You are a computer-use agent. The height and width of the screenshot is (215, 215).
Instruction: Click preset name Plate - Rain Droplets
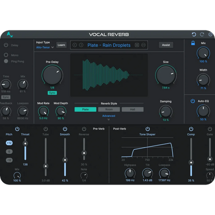(x=109, y=45)
